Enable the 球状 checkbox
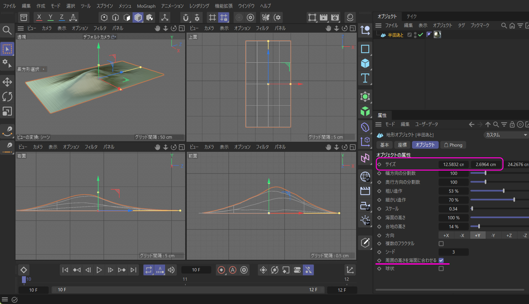The width and height of the screenshot is (529, 304). click(441, 268)
